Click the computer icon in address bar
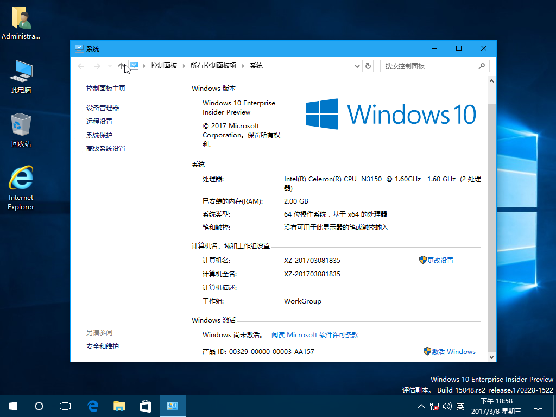The image size is (556, 417). pyautogui.click(x=134, y=66)
